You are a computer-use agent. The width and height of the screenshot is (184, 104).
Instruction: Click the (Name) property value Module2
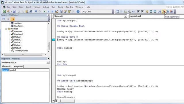pos(29,70)
